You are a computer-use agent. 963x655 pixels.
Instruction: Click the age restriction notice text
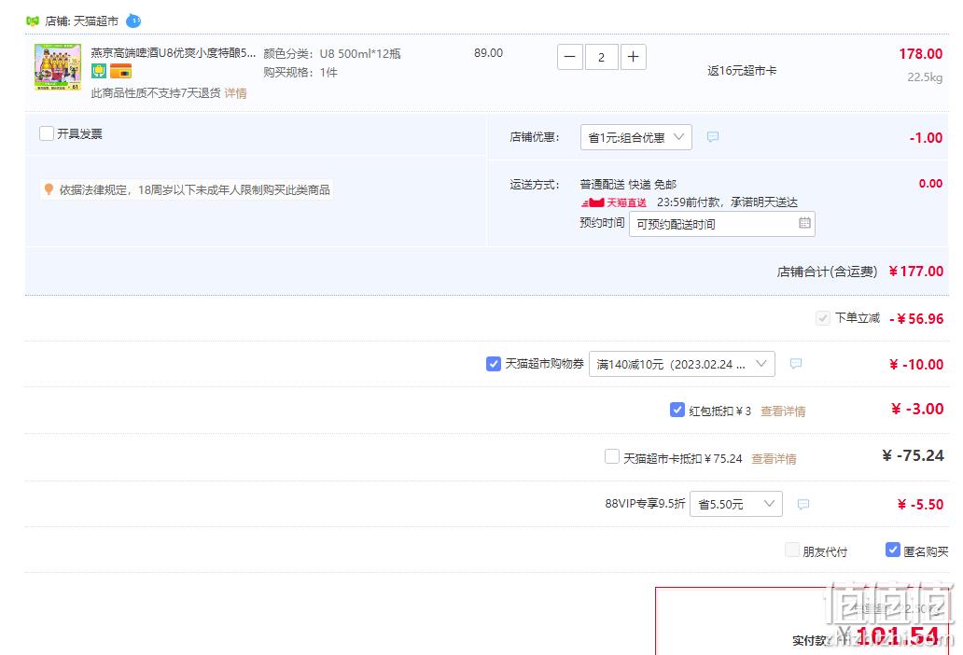click(x=195, y=190)
